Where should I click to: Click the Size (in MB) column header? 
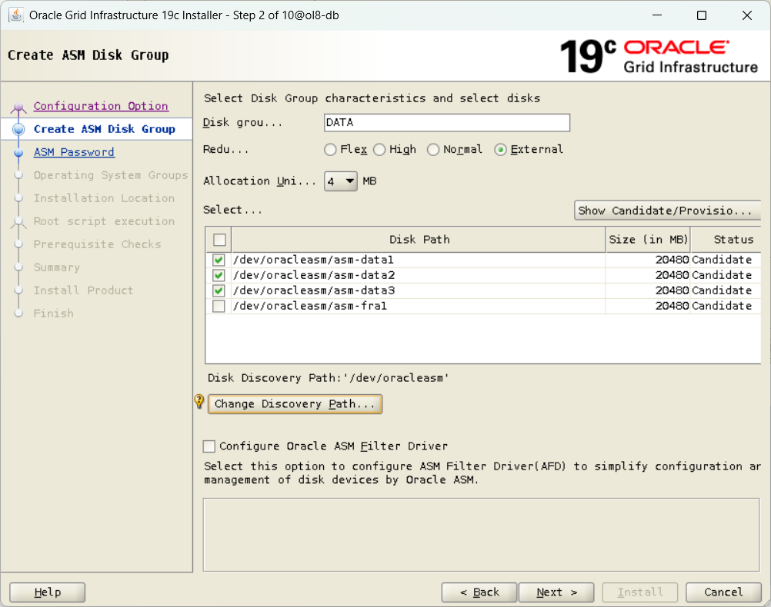click(x=648, y=240)
